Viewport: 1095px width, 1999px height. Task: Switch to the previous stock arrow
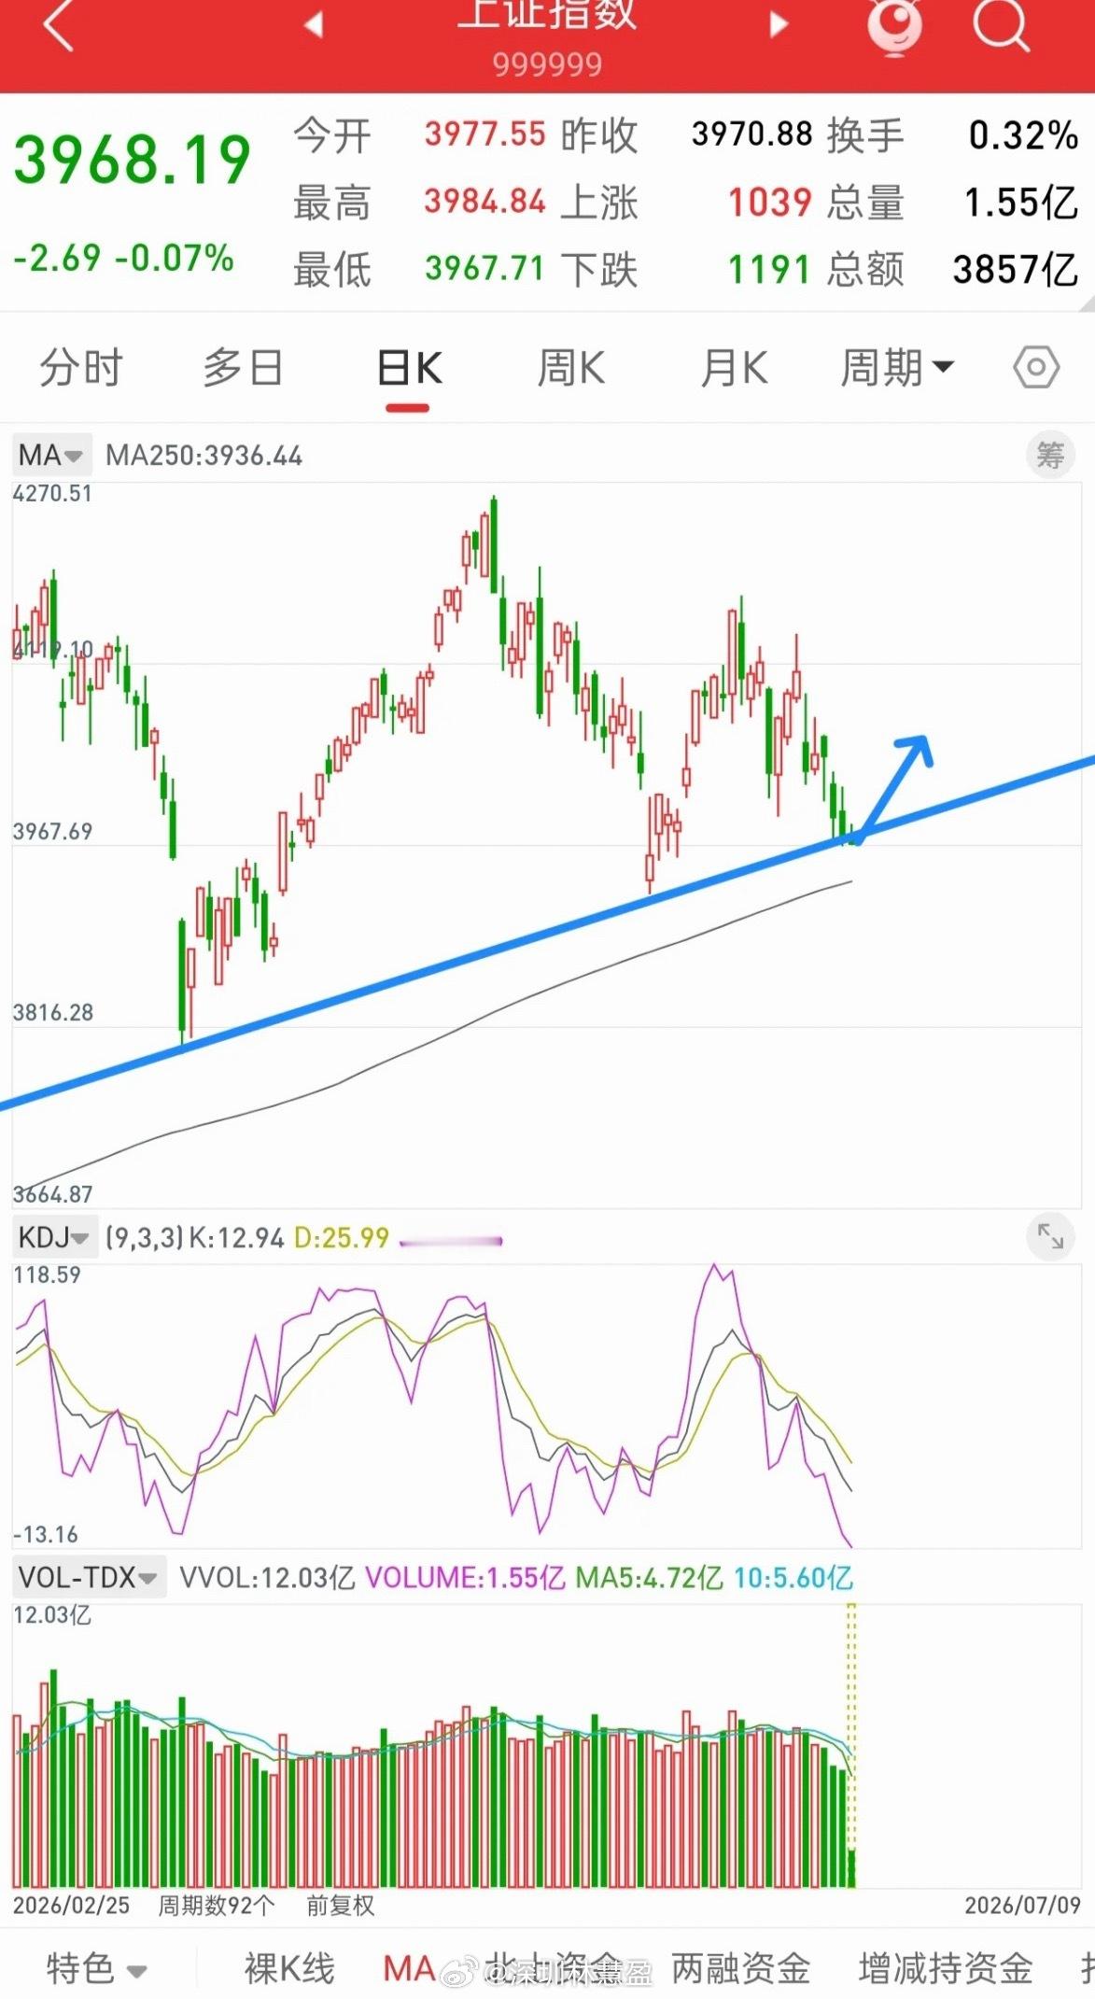click(314, 24)
